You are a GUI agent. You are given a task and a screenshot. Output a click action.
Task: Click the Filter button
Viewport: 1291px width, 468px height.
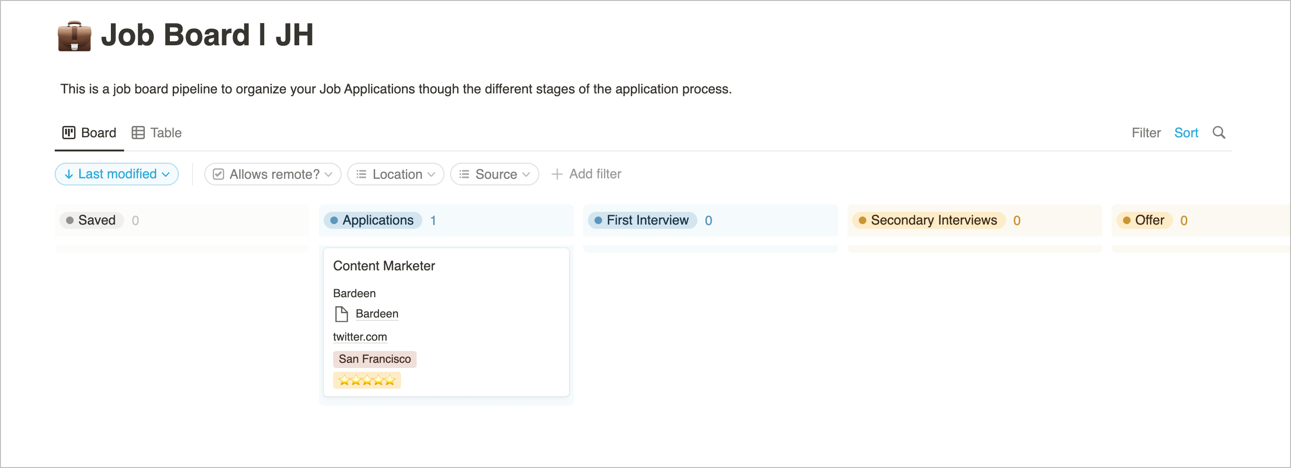click(1146, 133)
